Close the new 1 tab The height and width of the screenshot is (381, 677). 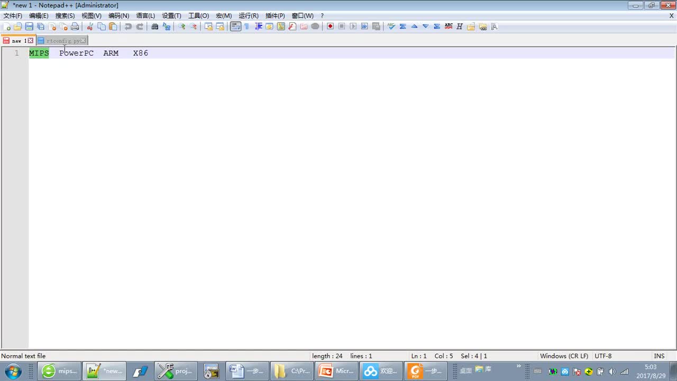coord(31,41)
